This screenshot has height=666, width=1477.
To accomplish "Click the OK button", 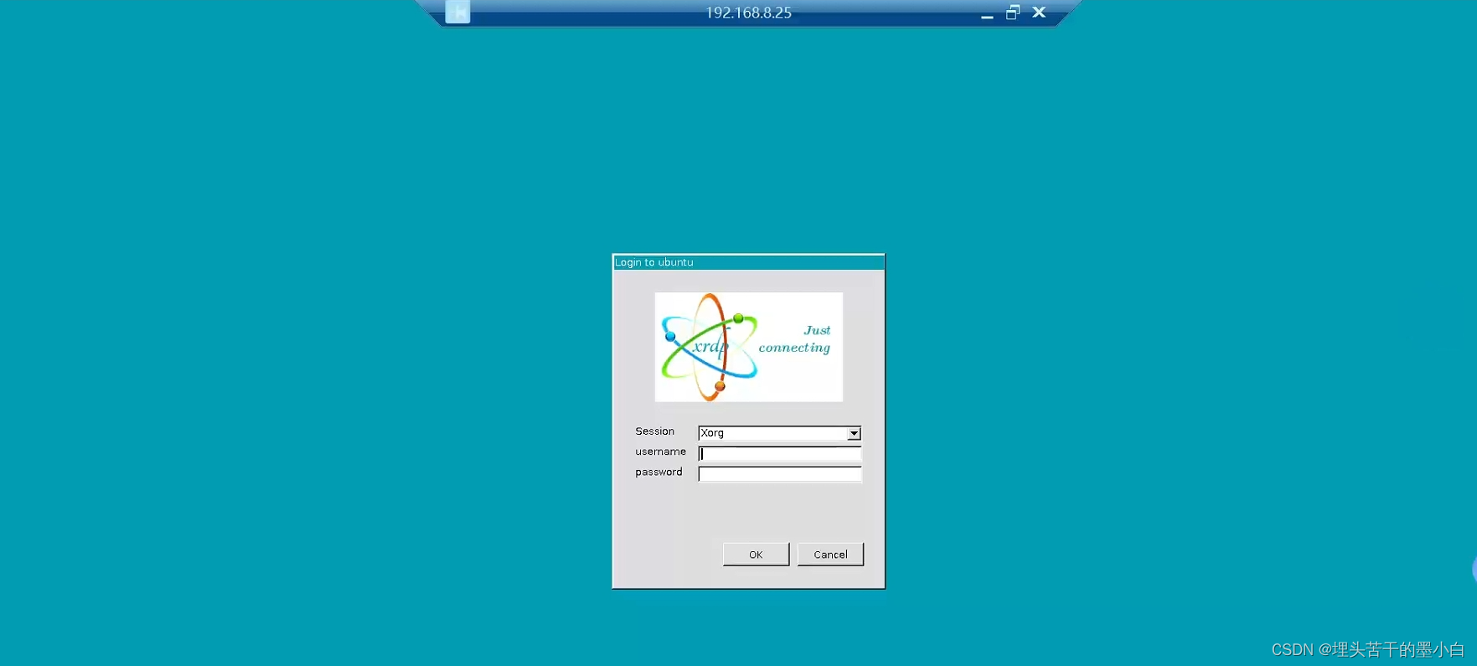I will click(756, 555).
